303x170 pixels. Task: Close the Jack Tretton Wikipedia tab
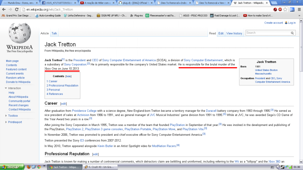[267, 3]
